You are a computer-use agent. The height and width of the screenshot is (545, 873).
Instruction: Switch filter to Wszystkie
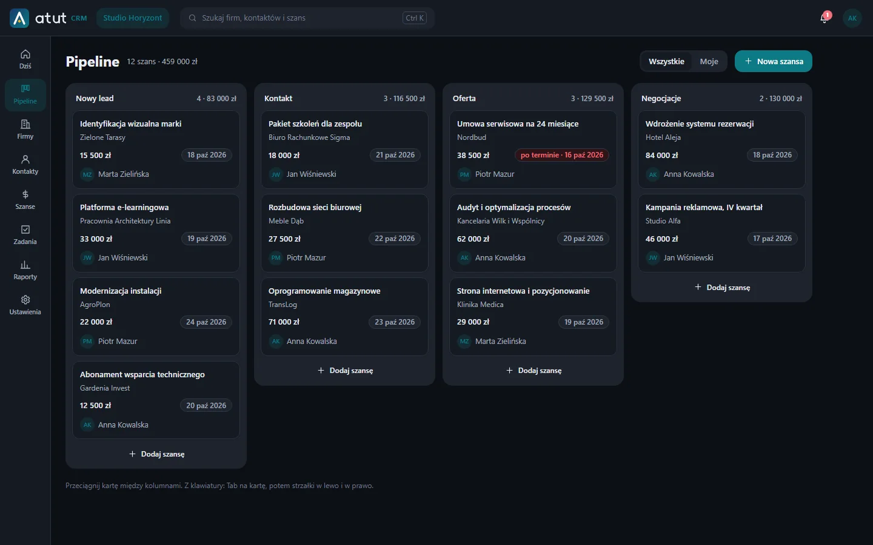666,61
